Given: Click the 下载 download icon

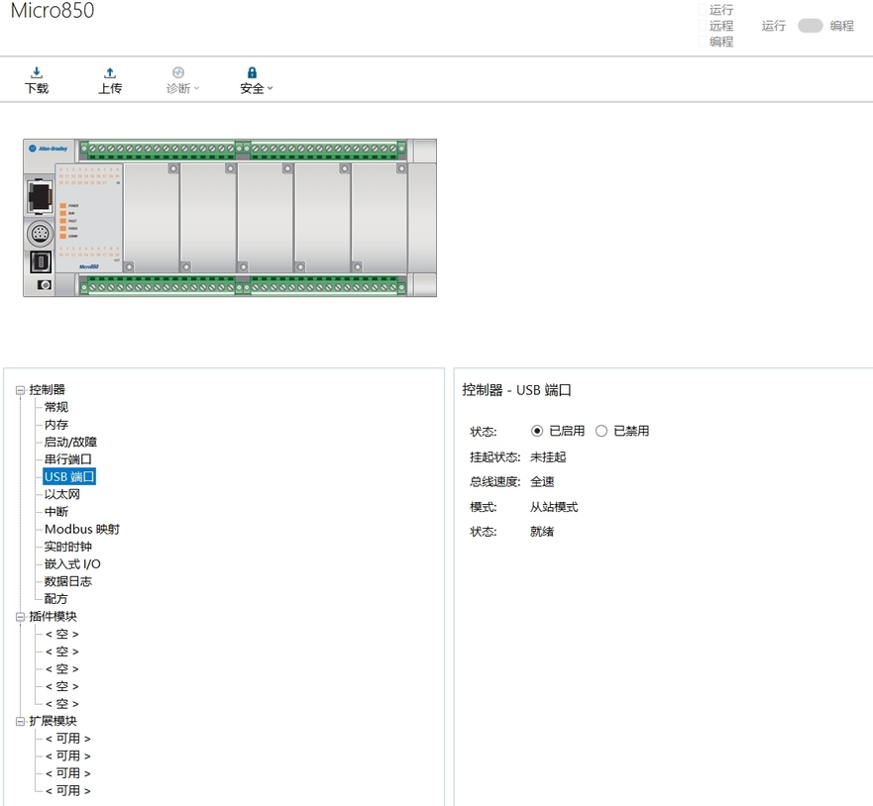Looking at the screenshot, I should tap(37, 73).
